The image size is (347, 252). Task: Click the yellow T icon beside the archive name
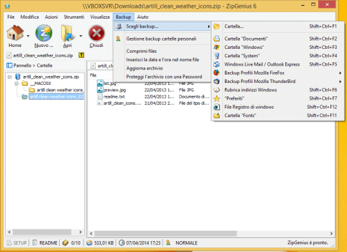tap(82, 55)
